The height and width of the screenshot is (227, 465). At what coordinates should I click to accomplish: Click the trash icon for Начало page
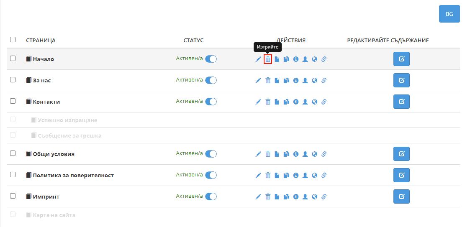(x=268, y=59)
